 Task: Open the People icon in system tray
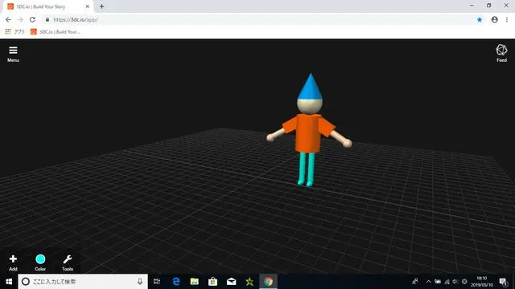[x=415, y=282]
